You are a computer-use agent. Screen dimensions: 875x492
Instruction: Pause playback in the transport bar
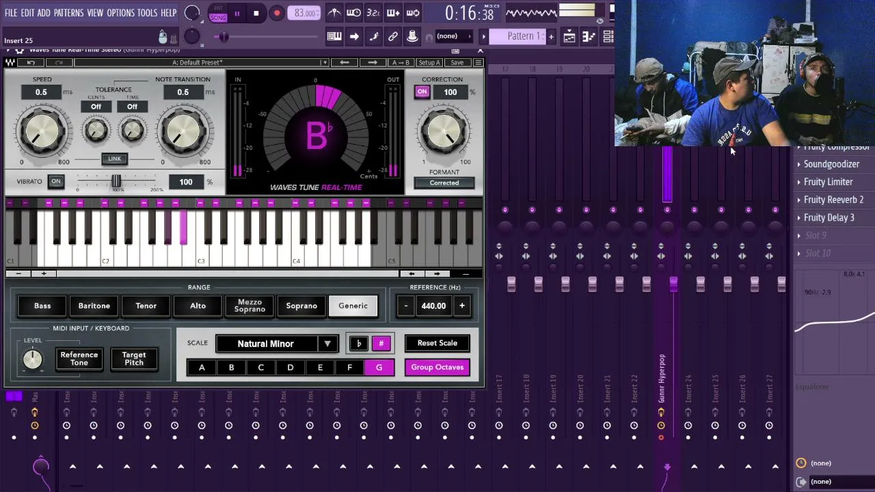pos(237,13)
